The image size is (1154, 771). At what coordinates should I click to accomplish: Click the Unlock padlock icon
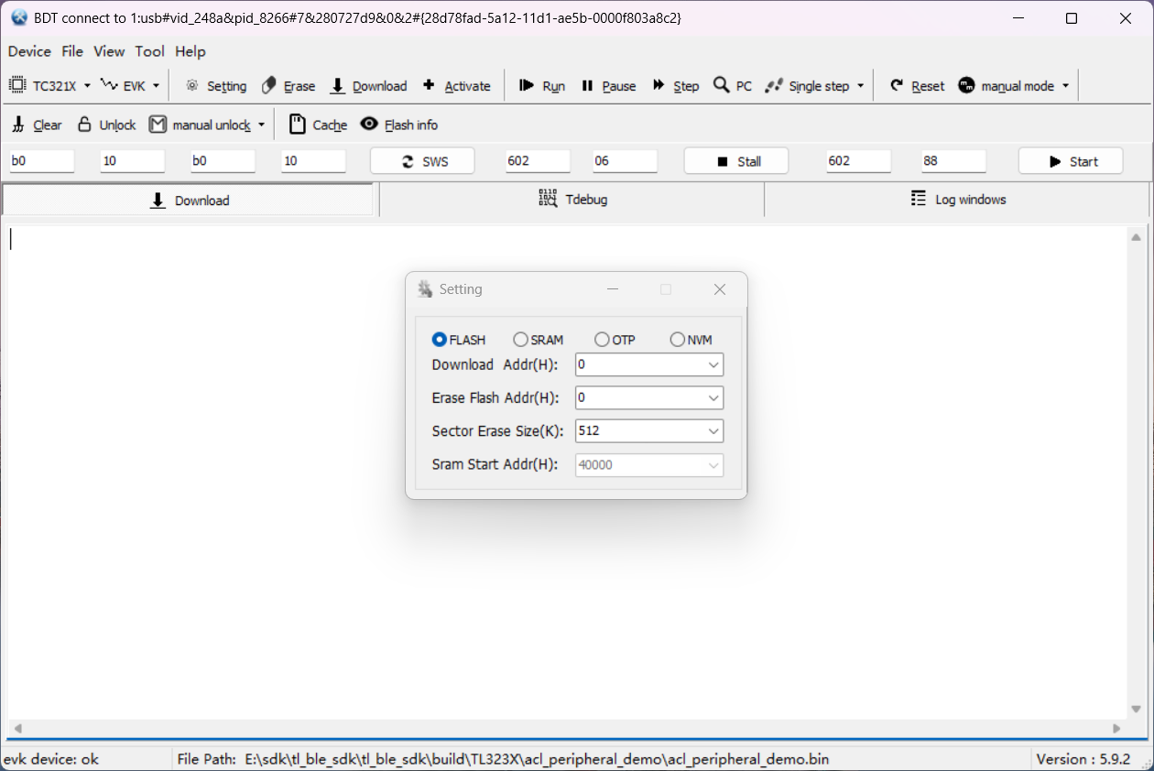pos(84,125)
